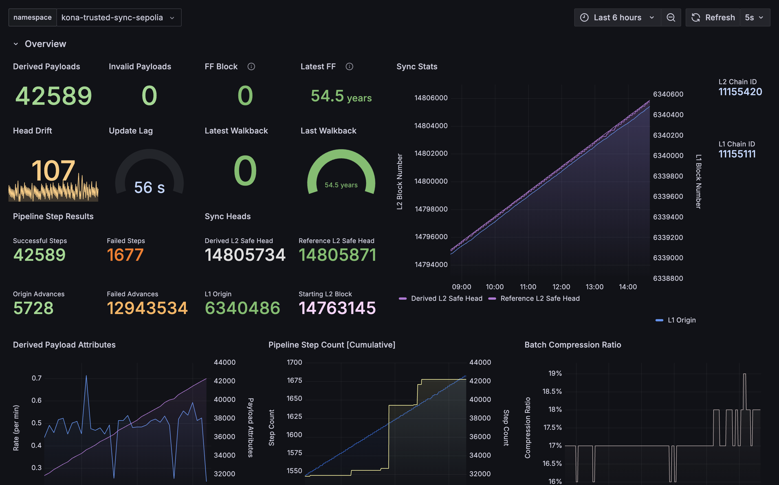Click the L1 Chain ID value 11155111
This screenshot has height=485, width=779.
coord(737,154)
